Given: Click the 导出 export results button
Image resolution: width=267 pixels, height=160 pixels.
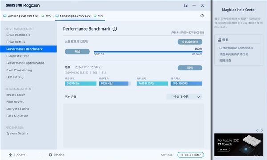Looking at the screenshot, I should click(190, 68).
